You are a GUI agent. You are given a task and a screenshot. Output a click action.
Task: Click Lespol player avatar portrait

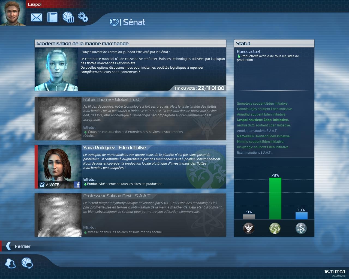pos(13,13)
